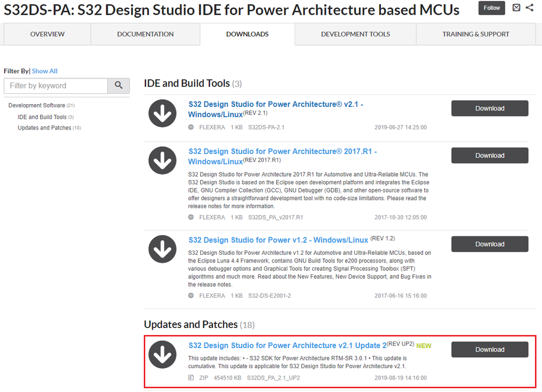This screenshot has height=392, width=542.
Task: Open the 2017.R1 Windows/Linux title link
Action: pos(283,157)
